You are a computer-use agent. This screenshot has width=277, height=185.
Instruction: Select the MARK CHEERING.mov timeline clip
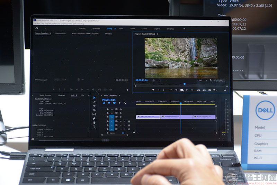(x=204, y=117)
